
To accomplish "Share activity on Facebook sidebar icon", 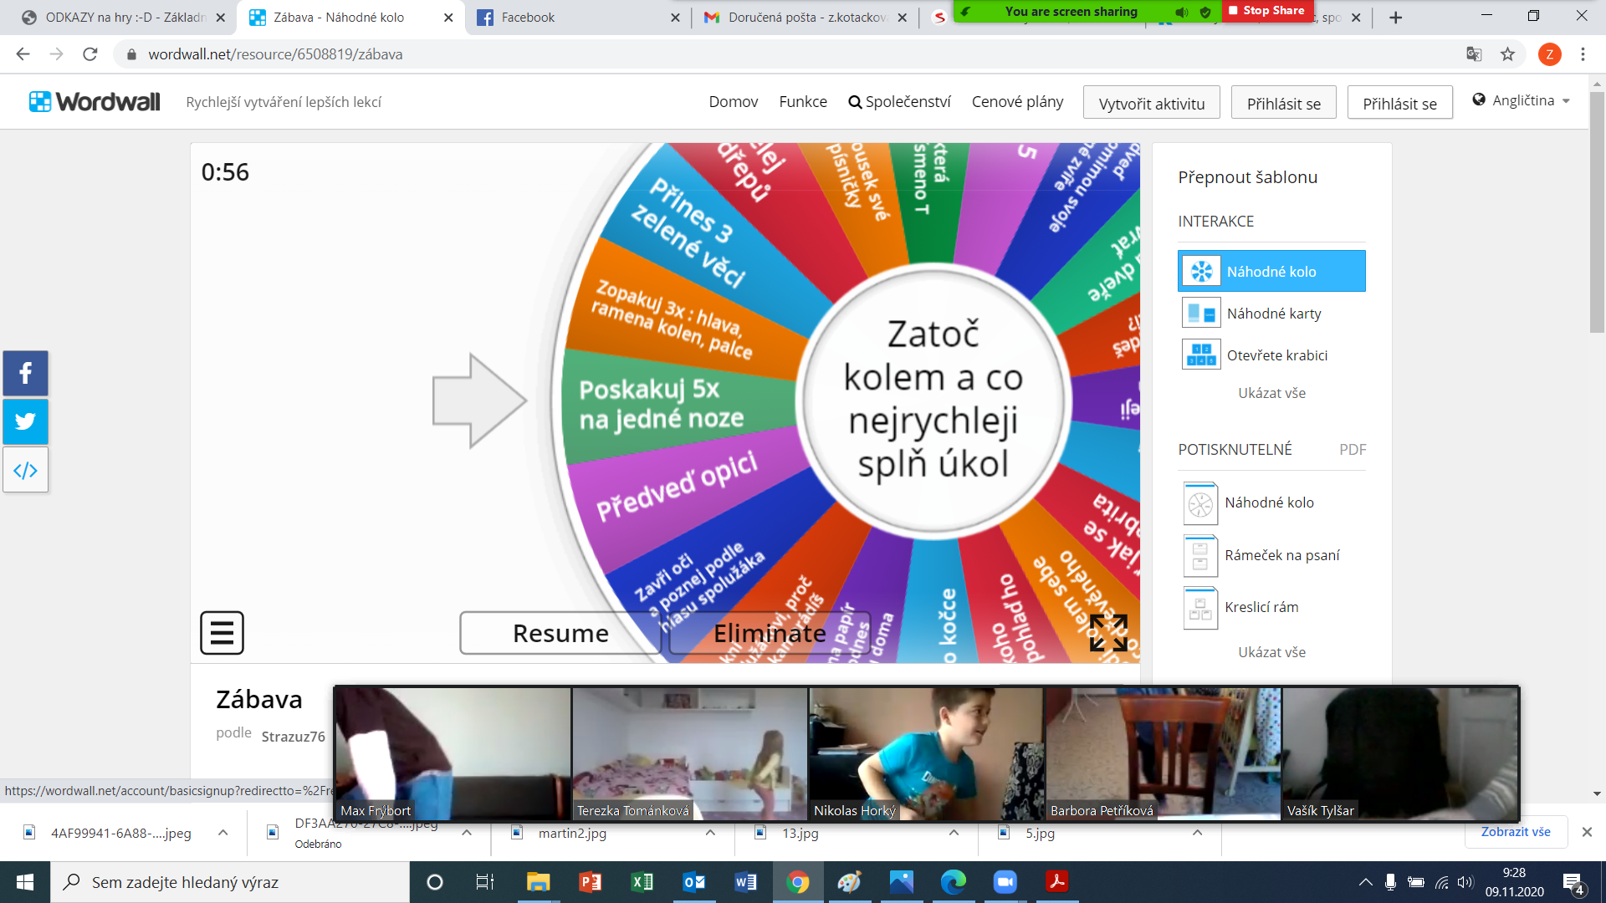I will tap(25, 373).
